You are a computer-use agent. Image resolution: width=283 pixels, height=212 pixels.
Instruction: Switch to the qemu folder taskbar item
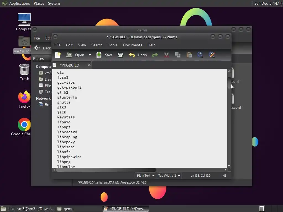pyautogui.click(x=66, y=209)
